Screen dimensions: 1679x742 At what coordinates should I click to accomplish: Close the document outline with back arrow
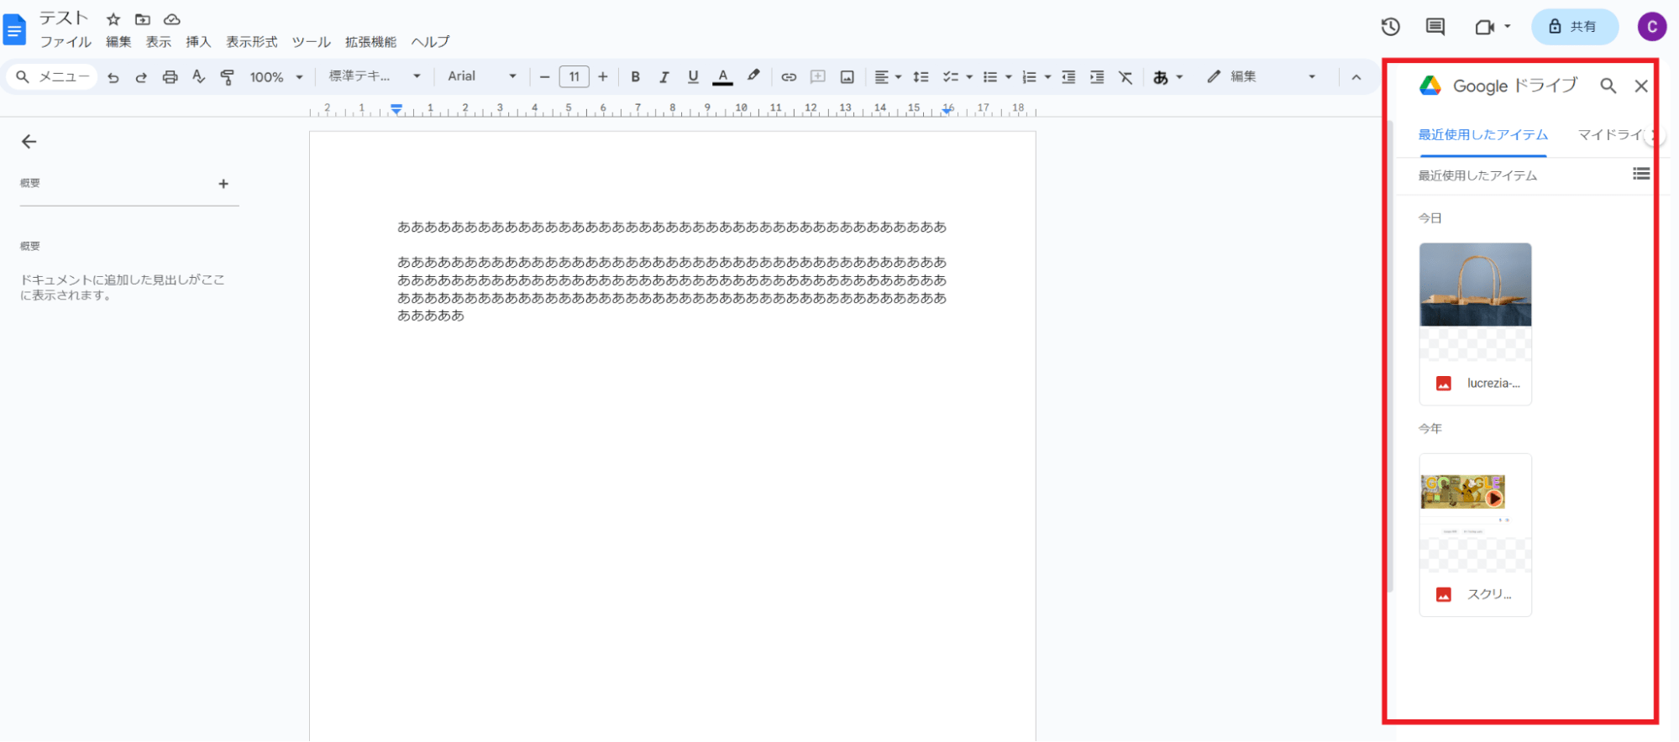[29, 142]
